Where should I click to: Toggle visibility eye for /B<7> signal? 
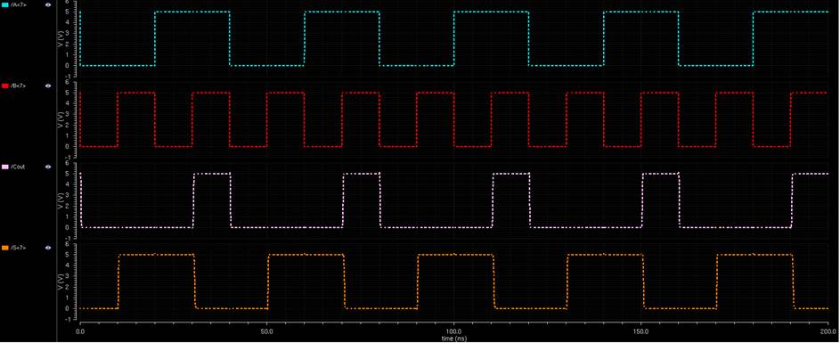(48, 86)
